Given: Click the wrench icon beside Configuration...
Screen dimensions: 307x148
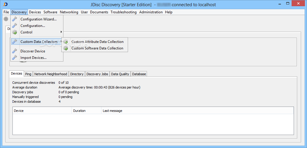Looking at the screenshot, I should pos(15,26).
